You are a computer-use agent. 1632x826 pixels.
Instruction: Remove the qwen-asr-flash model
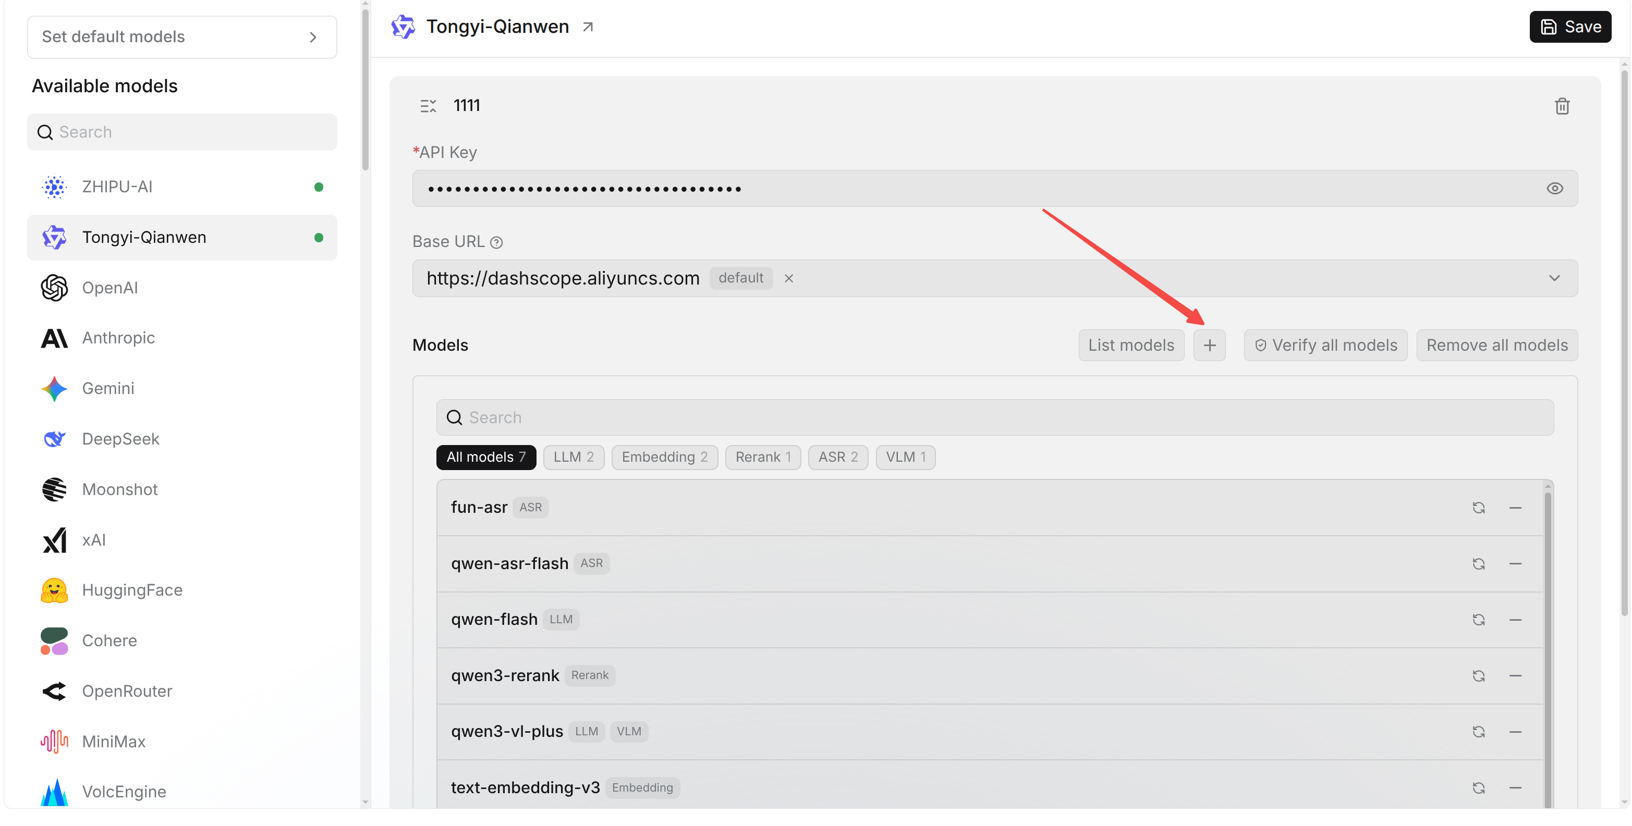(x=1515, y=564)
